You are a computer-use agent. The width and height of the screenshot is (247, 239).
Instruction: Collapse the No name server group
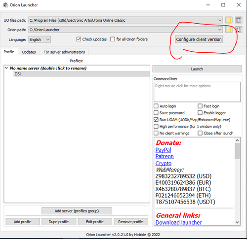6,68
